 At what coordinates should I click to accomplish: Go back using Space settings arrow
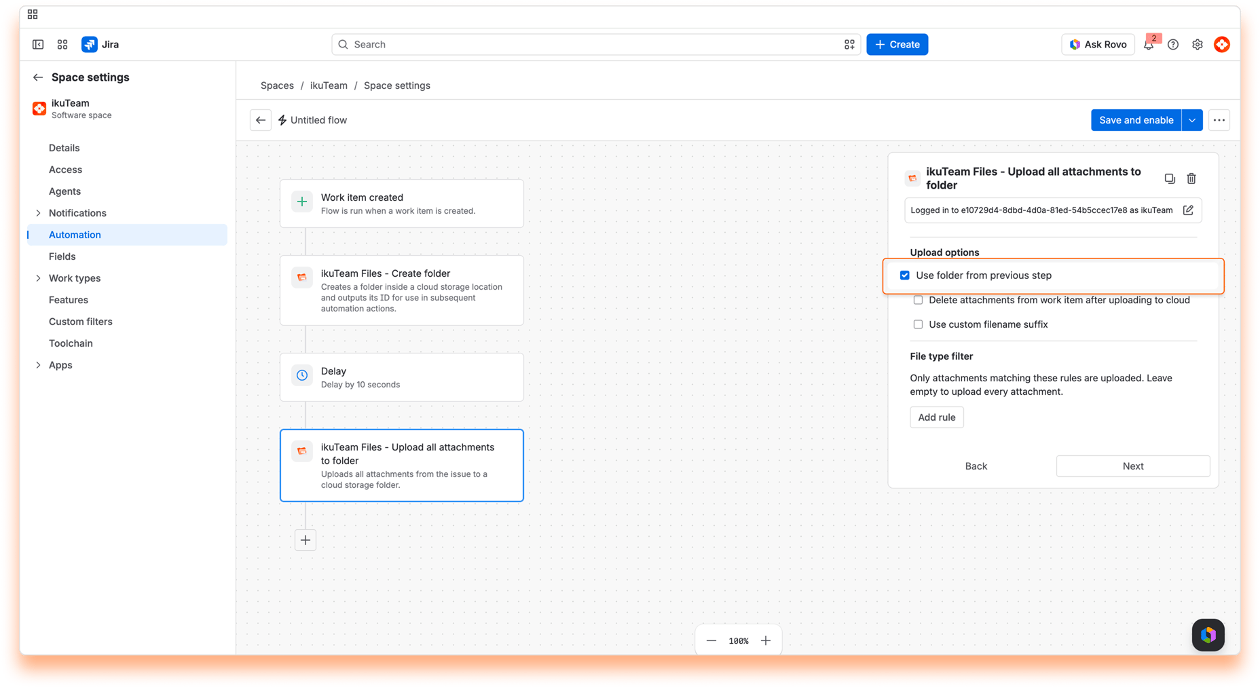tap(38, 77)
